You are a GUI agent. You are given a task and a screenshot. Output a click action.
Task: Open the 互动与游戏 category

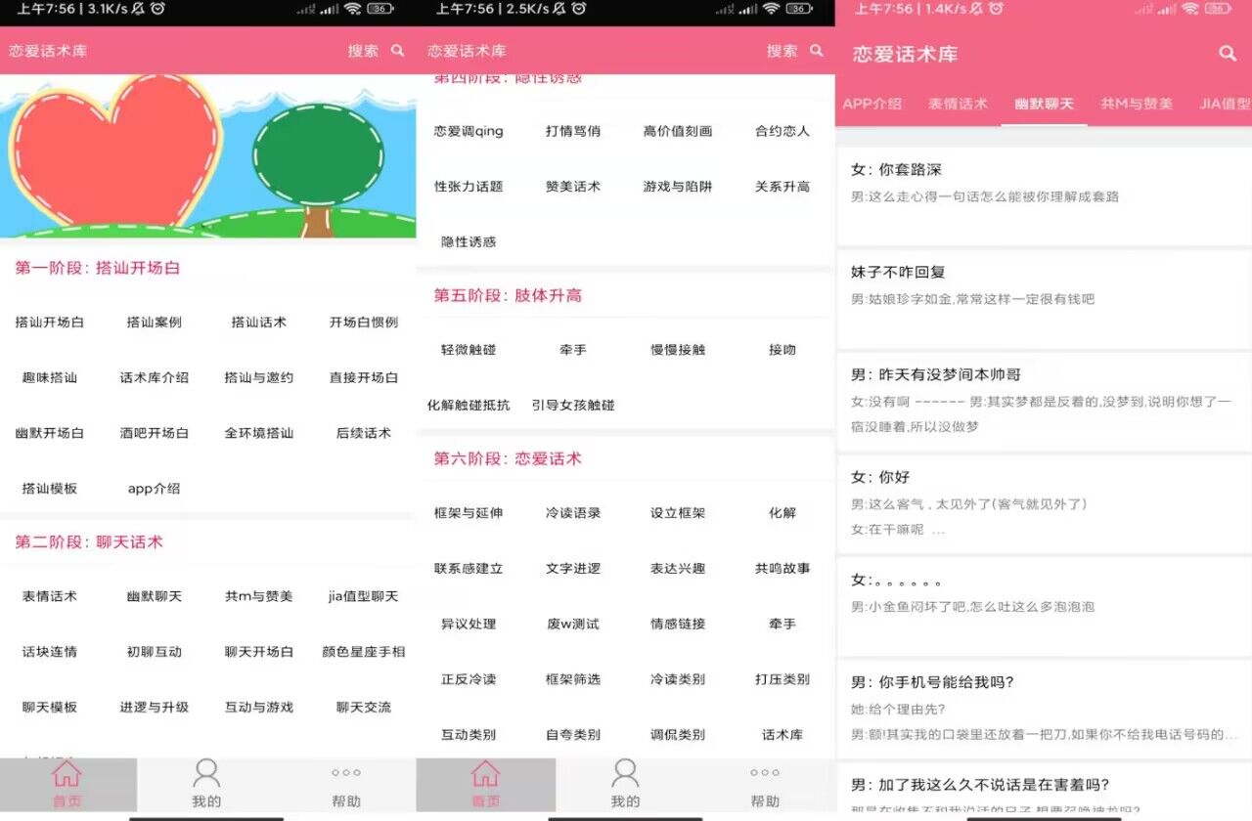[x=258, y=708]
